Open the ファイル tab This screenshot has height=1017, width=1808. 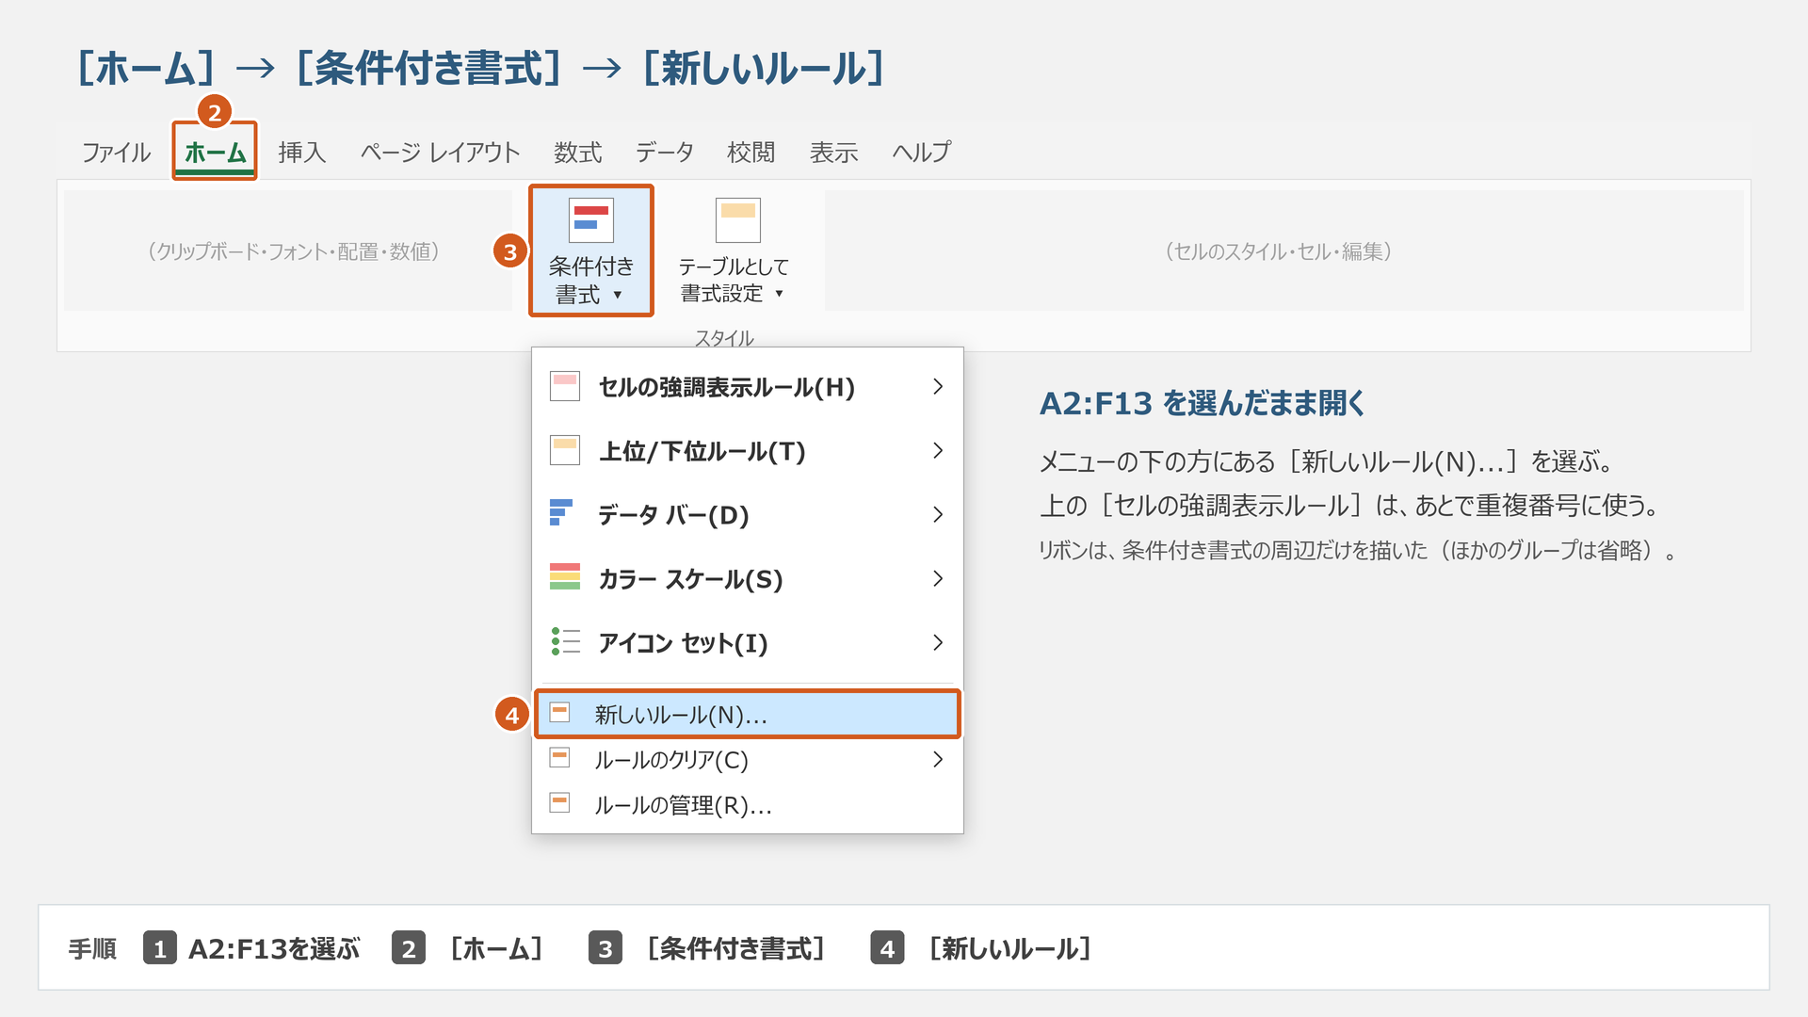click(116, 153)
